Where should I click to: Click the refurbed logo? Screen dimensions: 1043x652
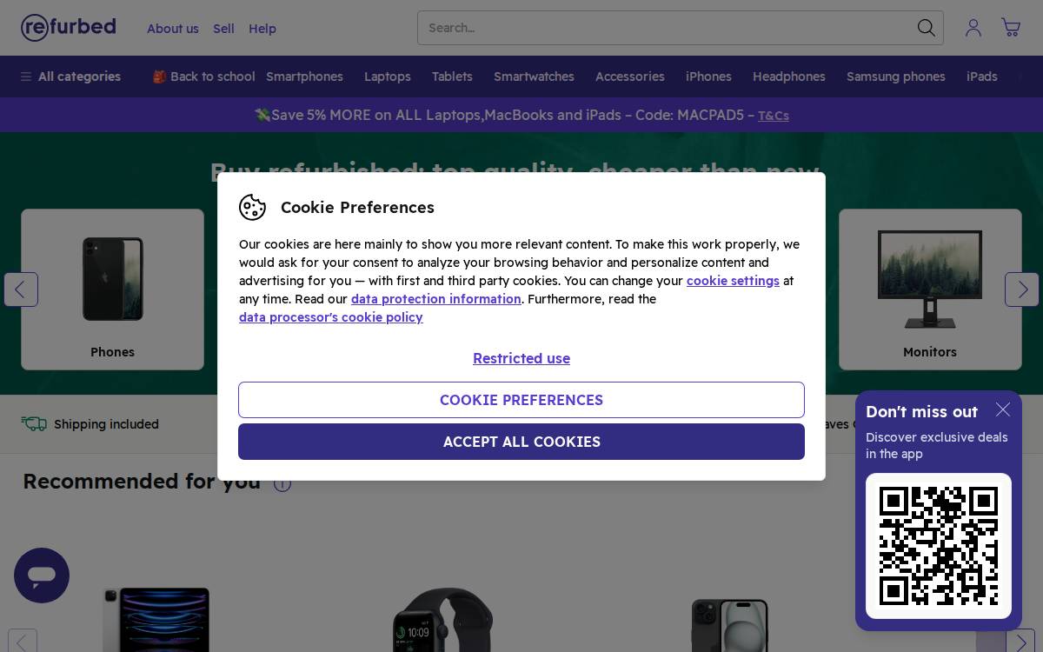68,28
